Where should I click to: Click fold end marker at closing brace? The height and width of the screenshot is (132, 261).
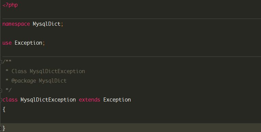click(1, 128)
